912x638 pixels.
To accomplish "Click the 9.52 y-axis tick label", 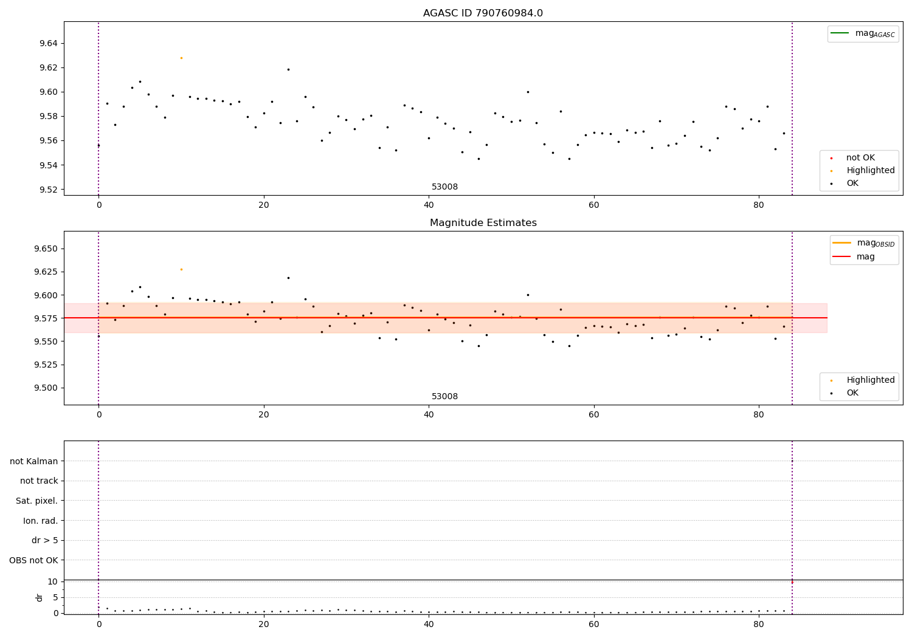I will pos(49,190).
